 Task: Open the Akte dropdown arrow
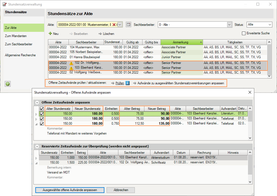(120, 25)
